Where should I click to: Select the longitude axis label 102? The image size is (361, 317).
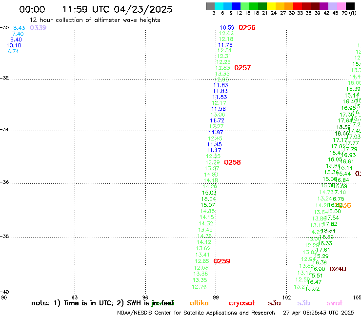tap(287, 297)
